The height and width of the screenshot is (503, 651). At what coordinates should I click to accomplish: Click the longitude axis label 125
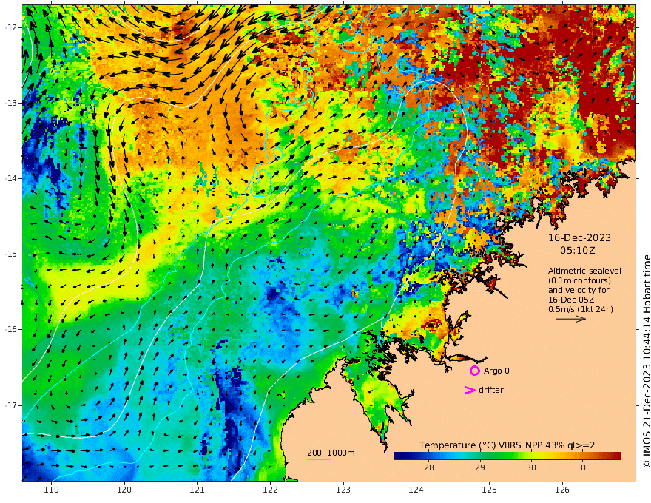coord(489,490)
